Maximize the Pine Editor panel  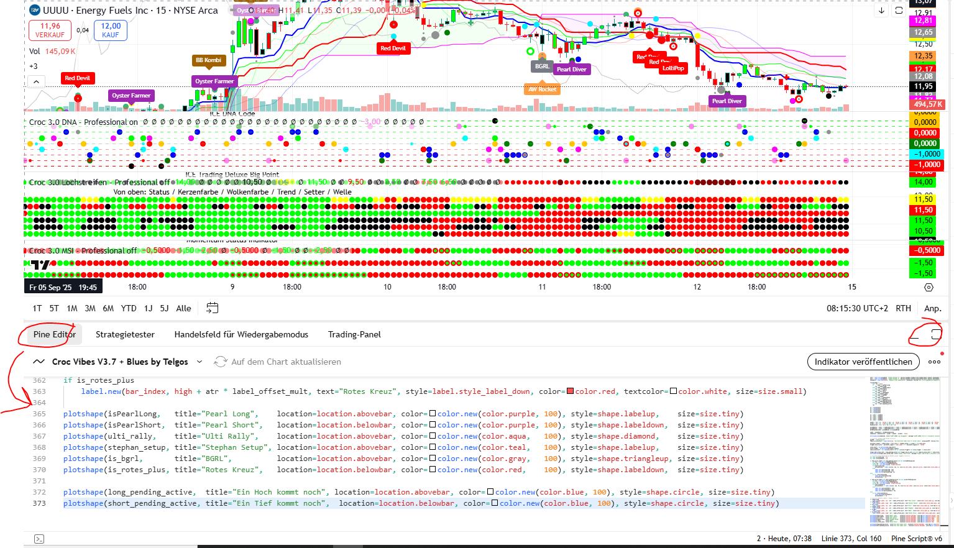pos(936,334)
